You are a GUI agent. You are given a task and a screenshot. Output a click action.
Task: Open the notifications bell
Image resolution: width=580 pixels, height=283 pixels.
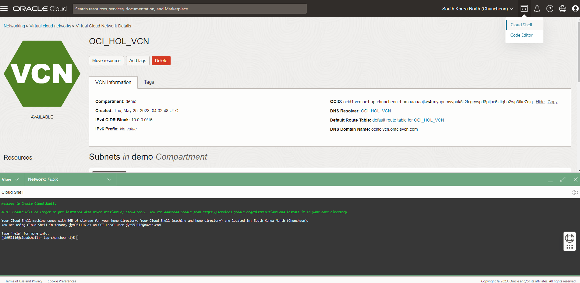click(537, 9)
